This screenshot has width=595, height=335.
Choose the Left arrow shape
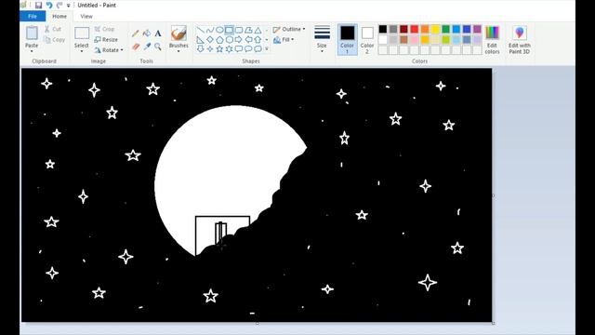pos(248,39)
